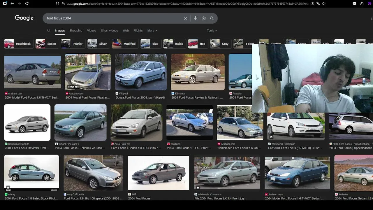Open 'Ford Focus - Tekerlek ve Lasti...' link
The image size is (373, 210).
coord(80,148)
